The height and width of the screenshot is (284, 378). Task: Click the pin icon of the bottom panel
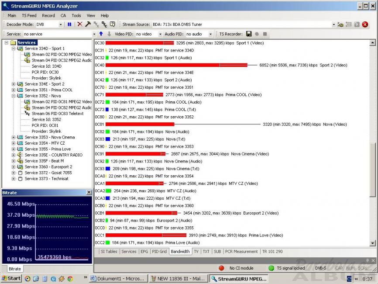[368, 260]
